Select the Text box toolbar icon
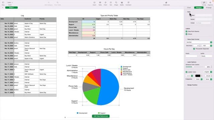 pos(111,3)
